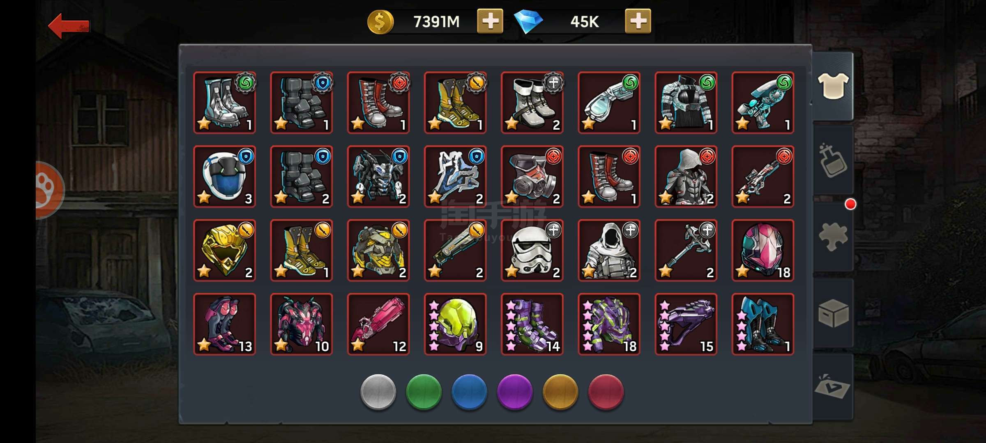
Task: Select the yellow-green helmet with count 9
Action: point(455,324)
